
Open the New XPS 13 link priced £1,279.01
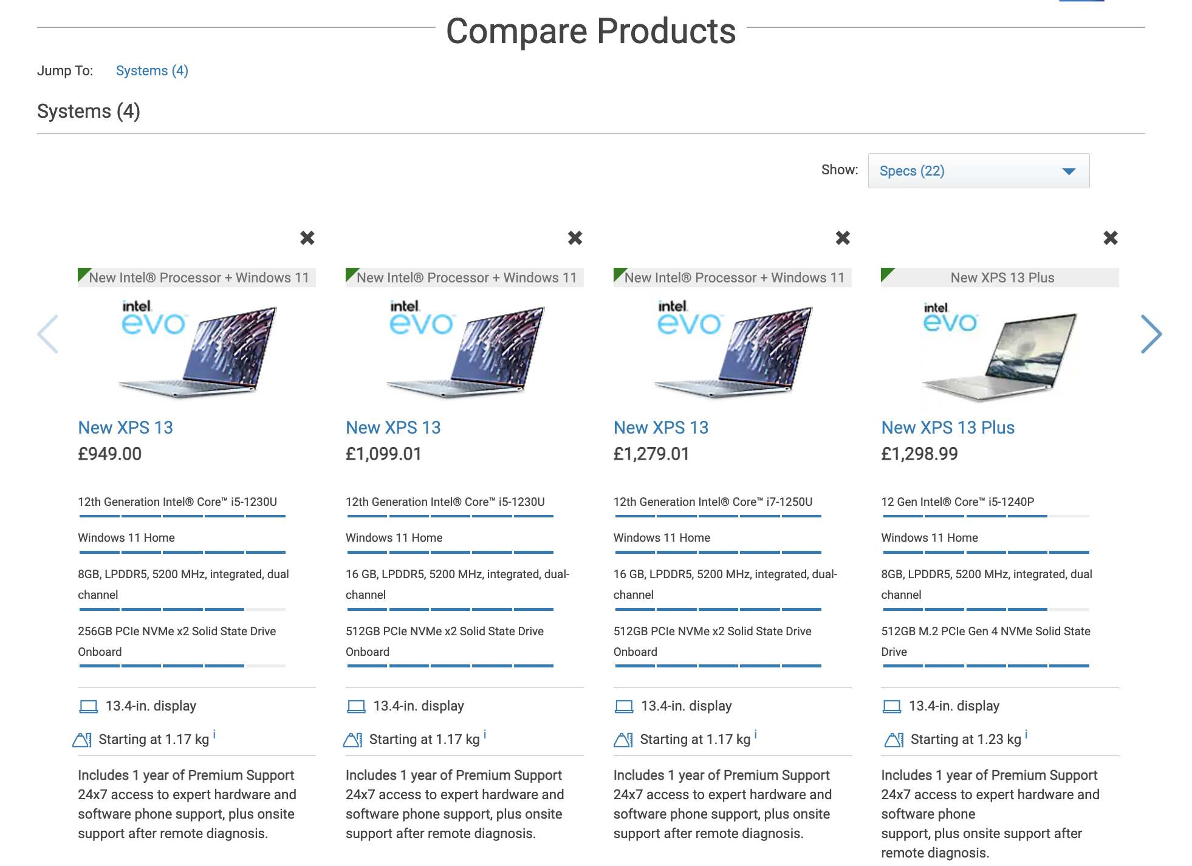pyautogui.click(x=661, y=428)
